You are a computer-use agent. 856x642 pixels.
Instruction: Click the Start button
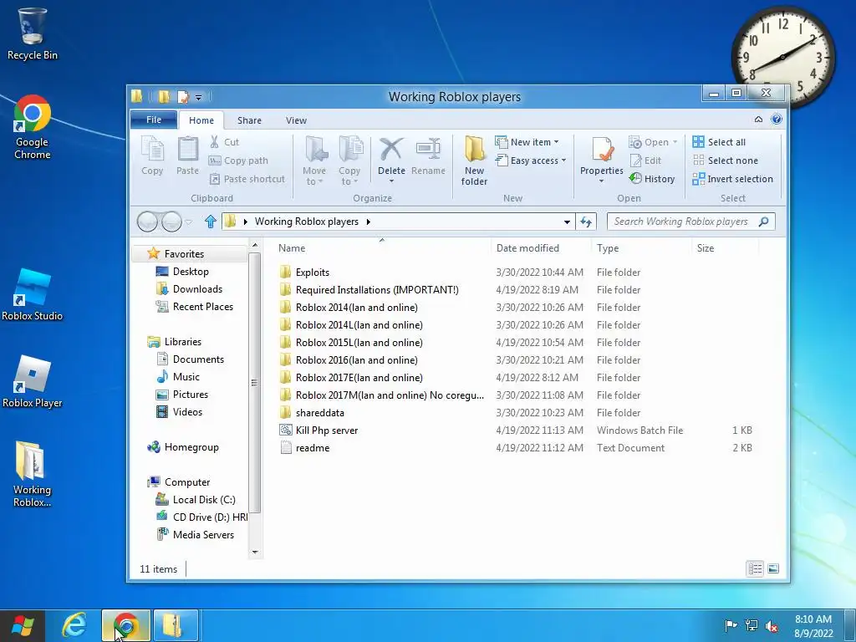point(23,625)
